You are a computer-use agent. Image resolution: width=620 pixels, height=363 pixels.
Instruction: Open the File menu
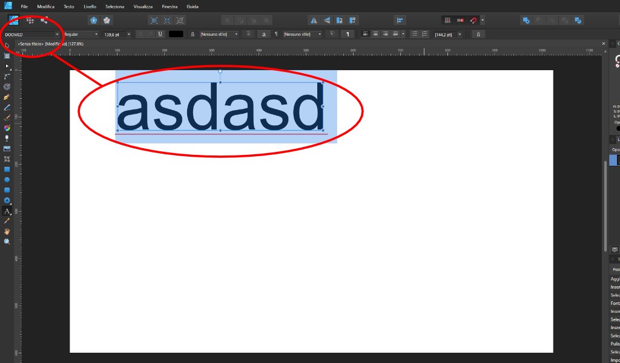coord(24,7)
